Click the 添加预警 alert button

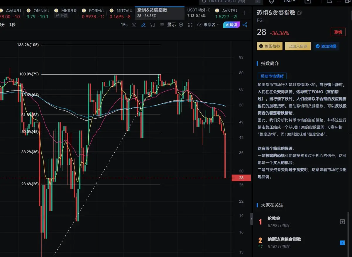(326, 46)
